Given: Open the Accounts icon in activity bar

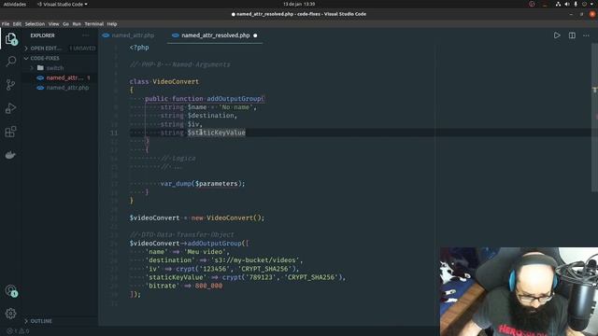Looking at the screenshot, I should click(10, 290).
